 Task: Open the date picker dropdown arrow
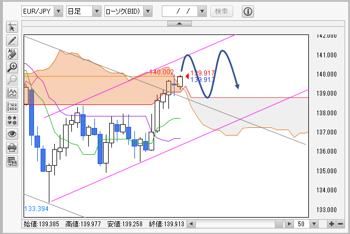(x=202, y=11)
